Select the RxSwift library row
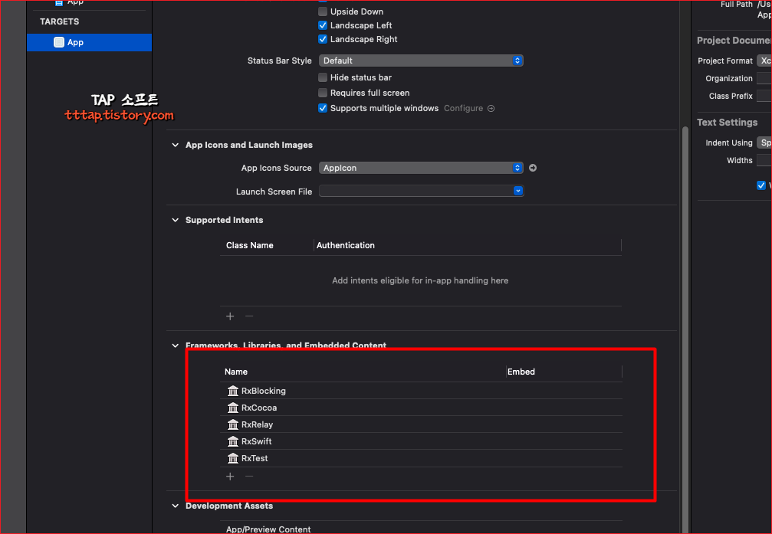This screenshot has height=534, width=772. (421, 441)
